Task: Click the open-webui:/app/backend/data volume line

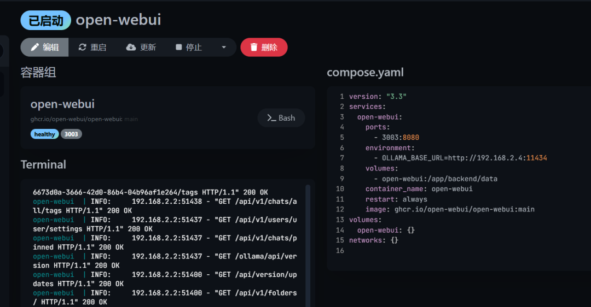Action: coord(436,179)
